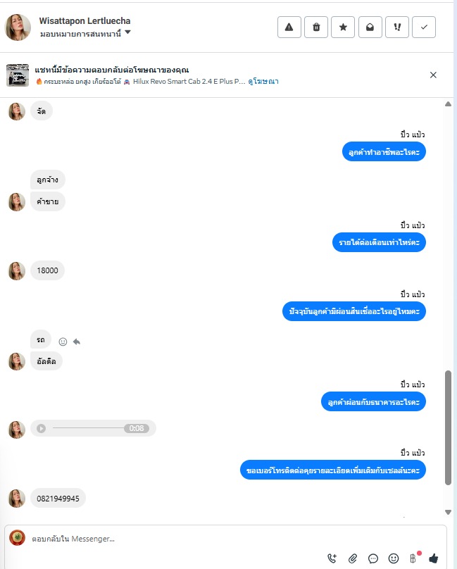
Task: React with emoji to the รถ message
Action: pyautogui.click(x=63, y=342)
